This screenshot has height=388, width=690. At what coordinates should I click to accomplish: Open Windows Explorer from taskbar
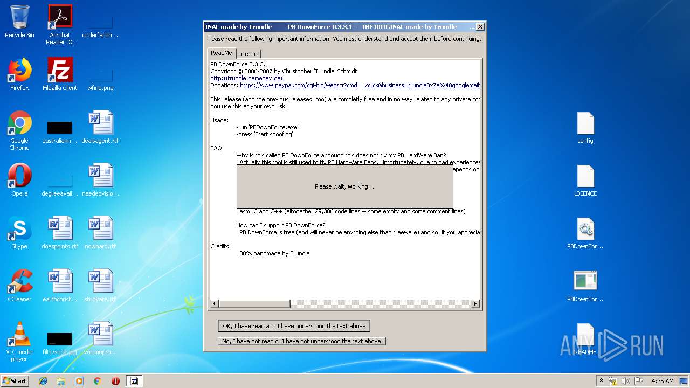61,381
